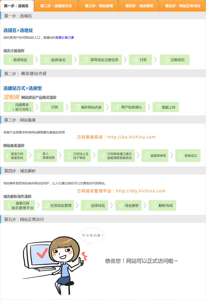Click the 首要必备元素 link
Viewport: 206px width, 300px height.
65,38
